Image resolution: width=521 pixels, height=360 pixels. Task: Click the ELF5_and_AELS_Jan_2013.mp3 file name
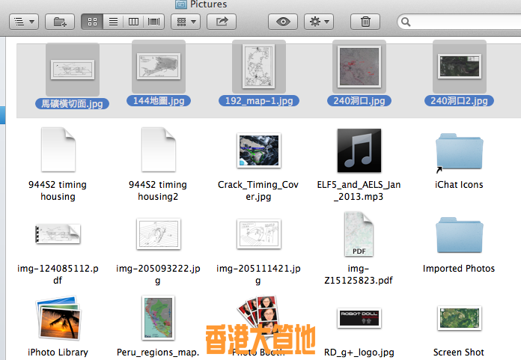pyautogui.click(x=359, y=191)
